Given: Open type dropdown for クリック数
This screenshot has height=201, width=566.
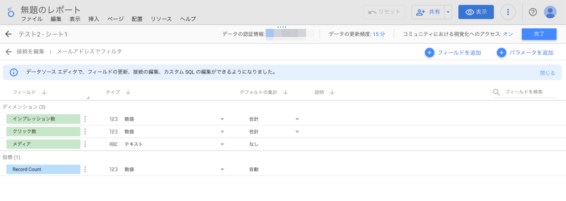Looking at the screenshot, I should pyautogui.click(x=222, y=132).
